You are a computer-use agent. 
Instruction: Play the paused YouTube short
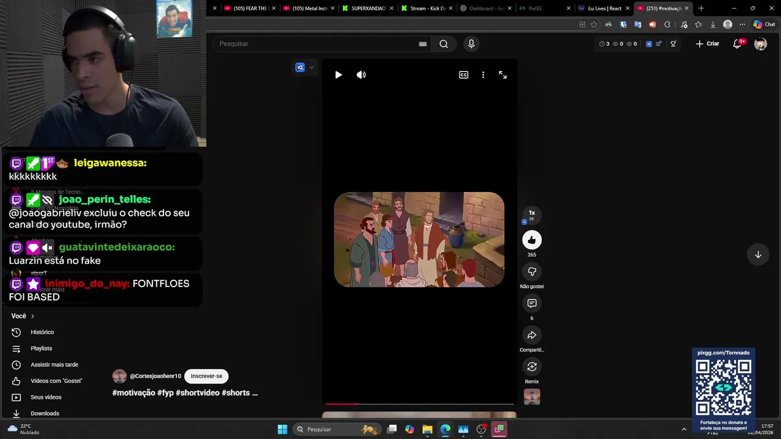tap(339, 74)
